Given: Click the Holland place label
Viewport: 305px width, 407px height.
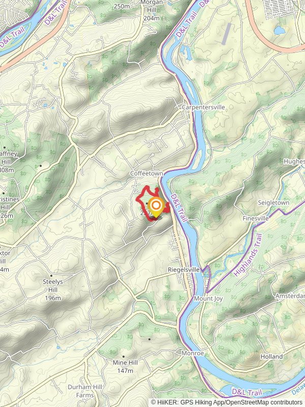Looking at the screenshot, I should tap(271, 357).
